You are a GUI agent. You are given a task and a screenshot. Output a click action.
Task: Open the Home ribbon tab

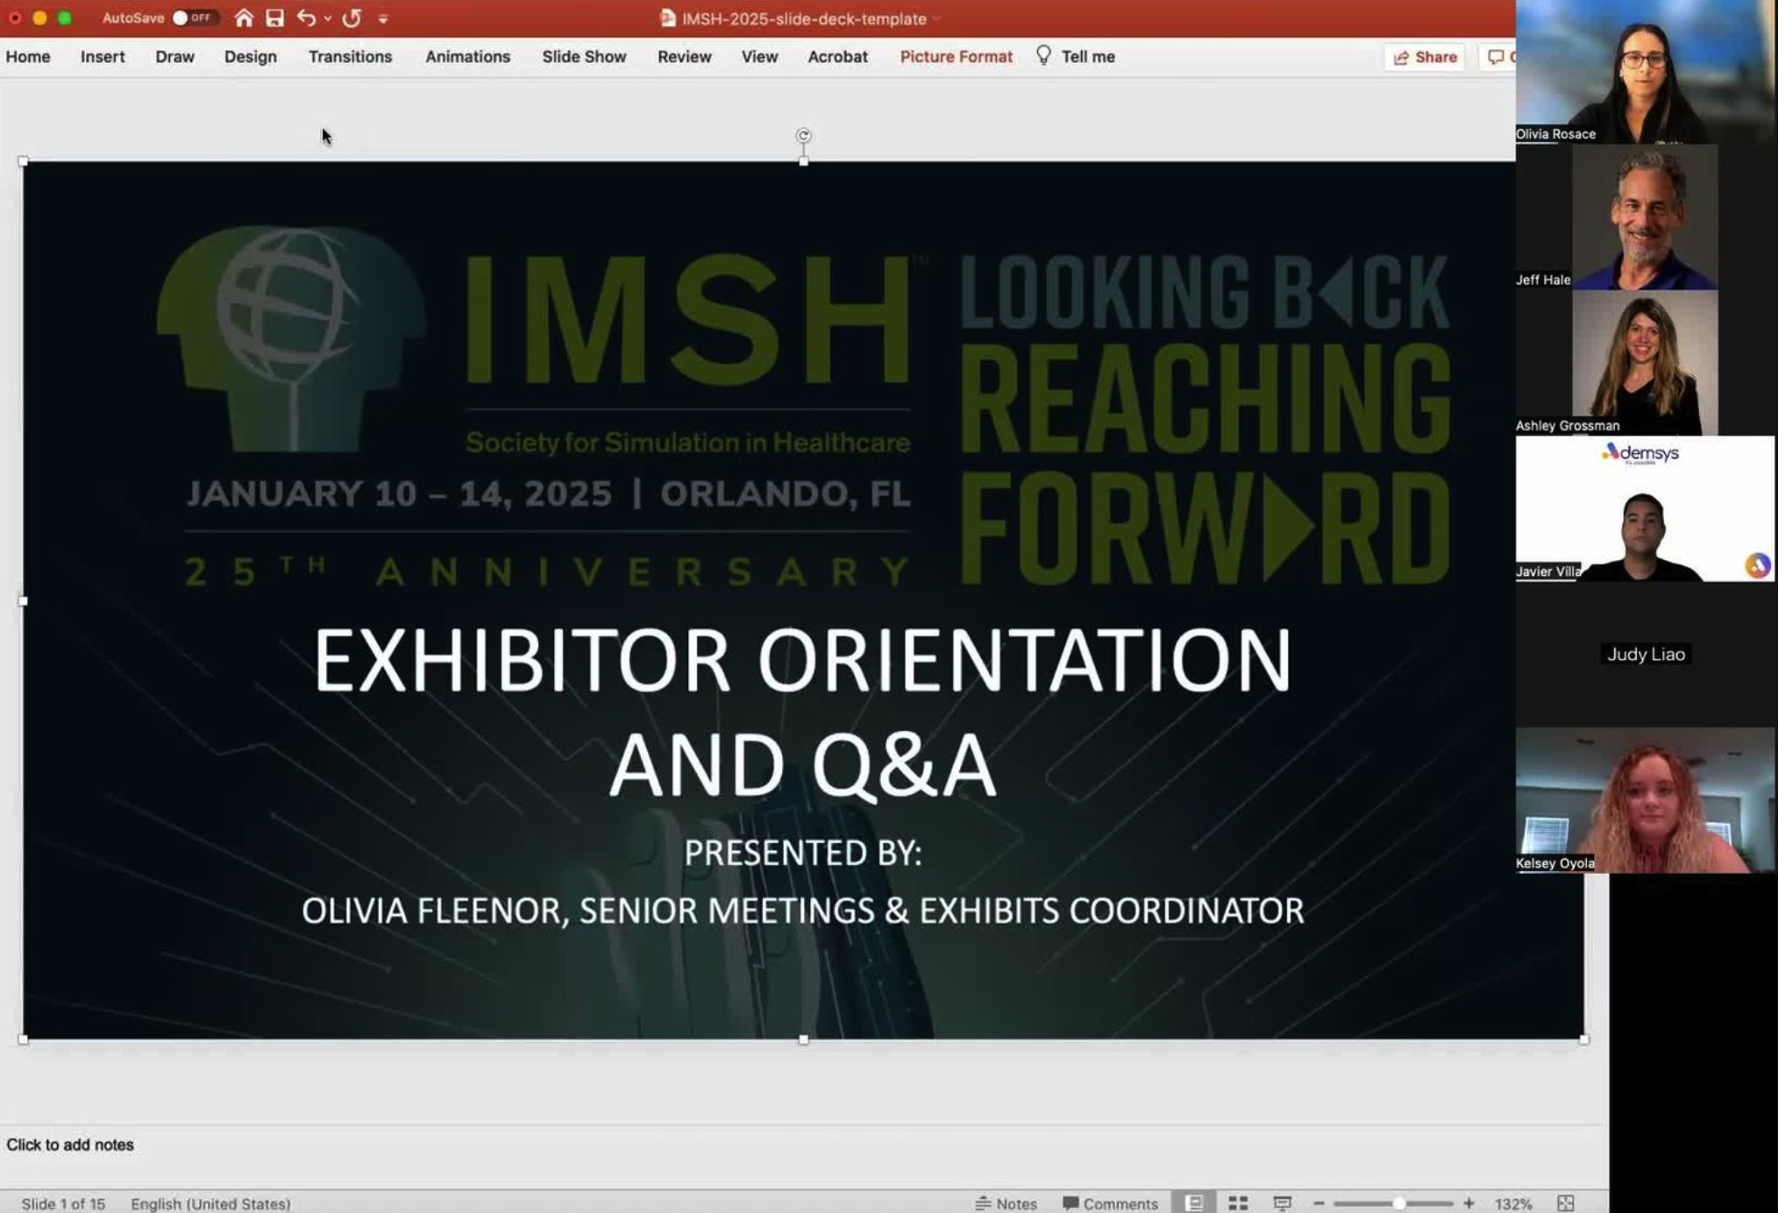tap(28, 57)
